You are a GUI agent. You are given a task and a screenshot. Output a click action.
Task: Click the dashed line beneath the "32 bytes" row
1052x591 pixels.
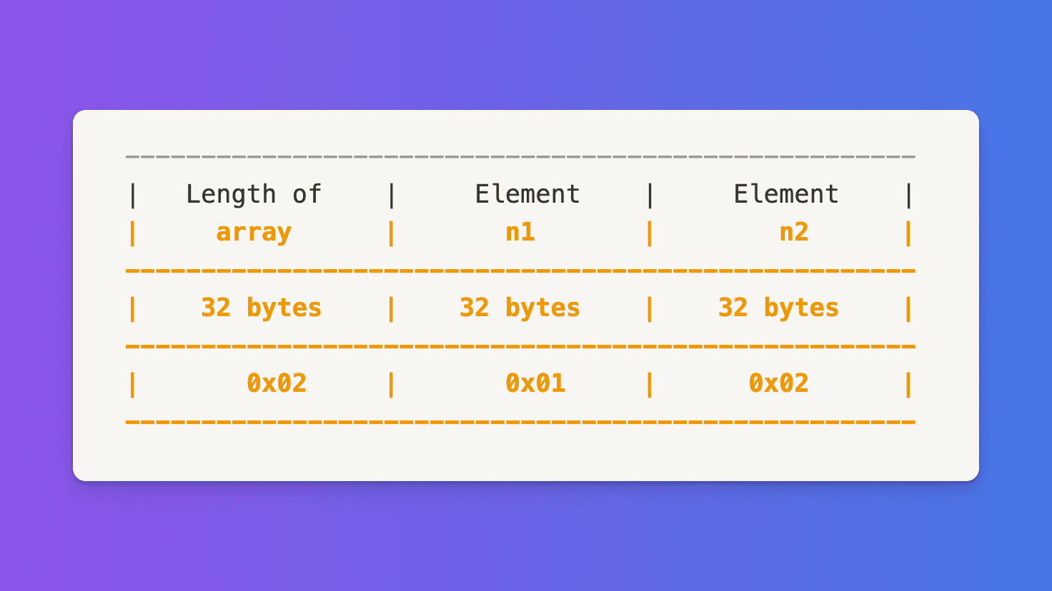point(520,347)
